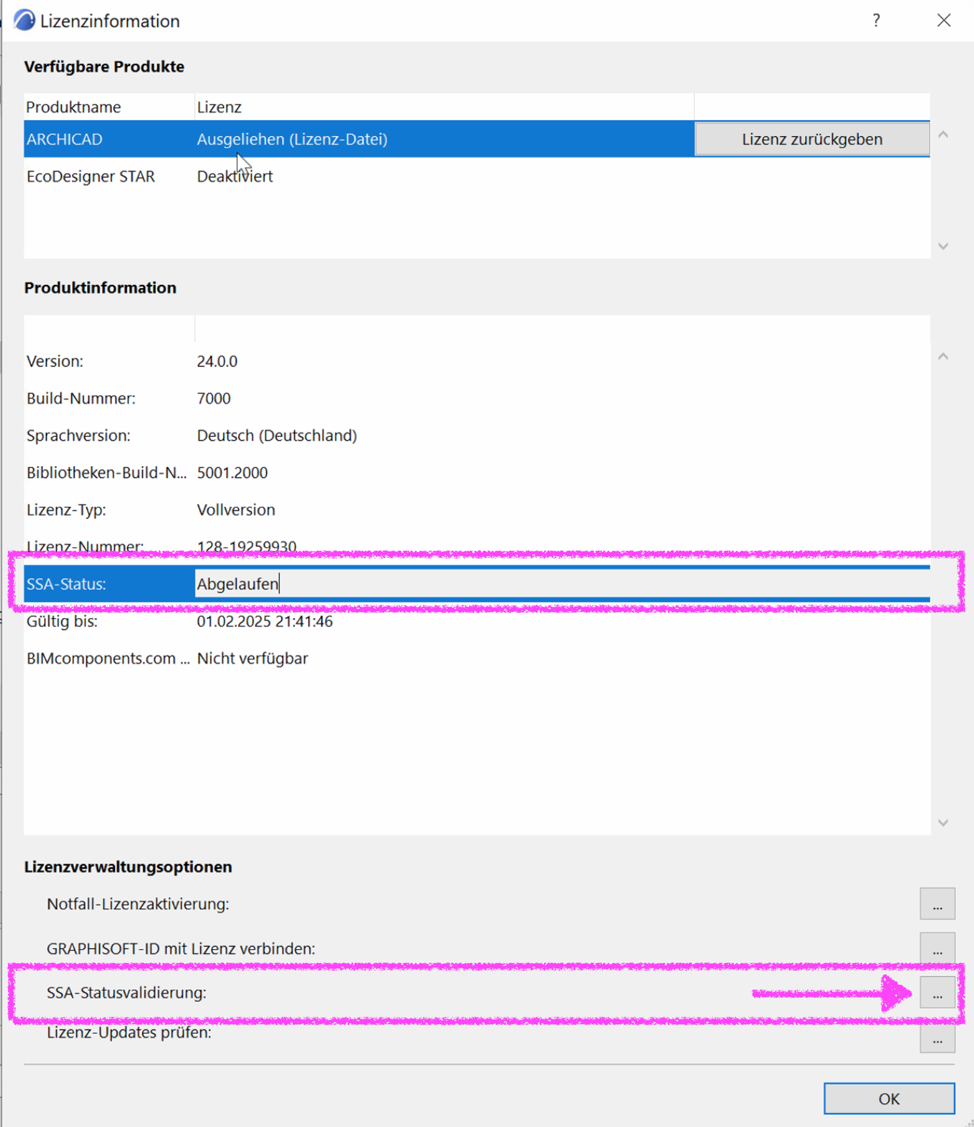Close the Lizenzinformation dialog
Screen dimensions: 974x1127
click(944, 21)
